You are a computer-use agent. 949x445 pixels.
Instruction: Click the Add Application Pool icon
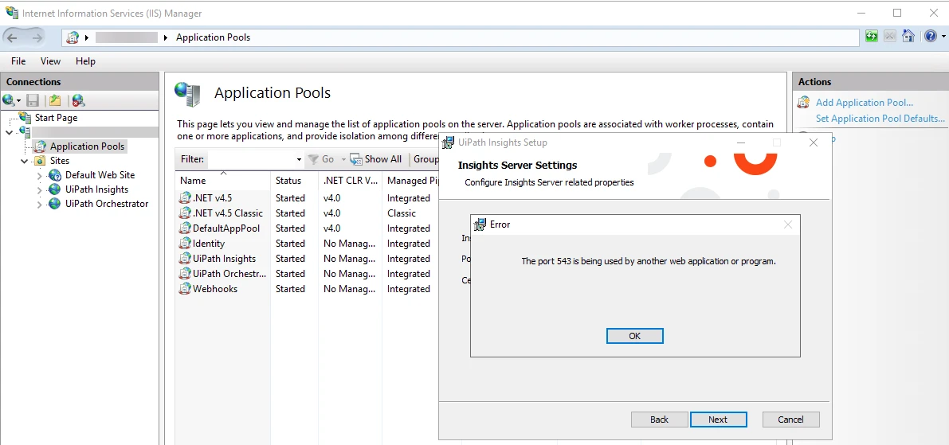(803, 102)
